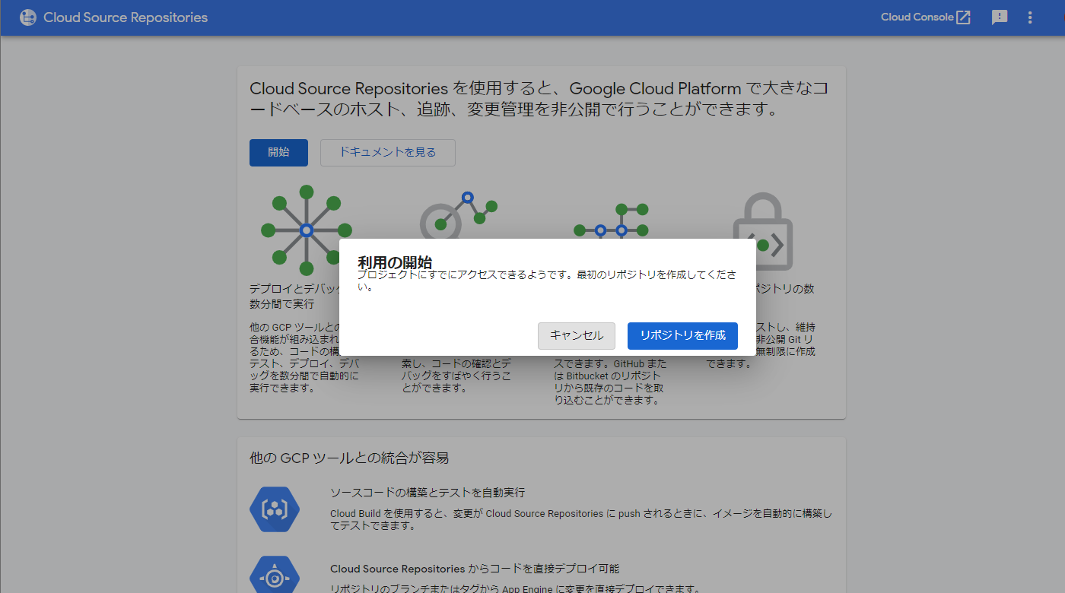This screenshot has height=593, width=1065.
Task: Click the code search target icon
Action: pos(458,214)
